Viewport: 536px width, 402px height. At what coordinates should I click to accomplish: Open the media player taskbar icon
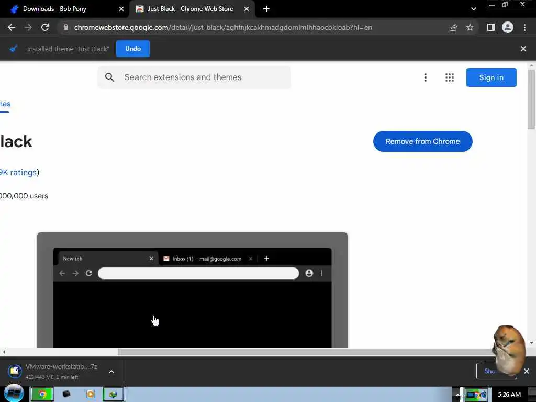(91, 395)
